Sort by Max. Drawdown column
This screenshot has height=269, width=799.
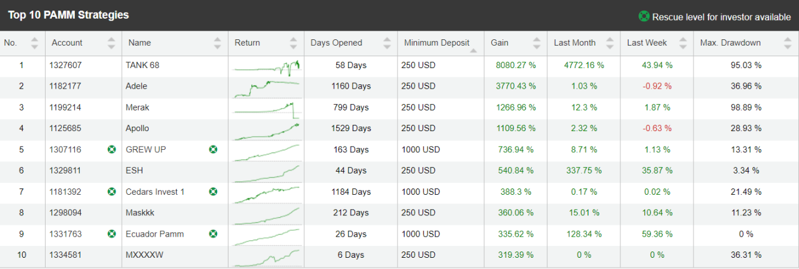coord(788,43)
